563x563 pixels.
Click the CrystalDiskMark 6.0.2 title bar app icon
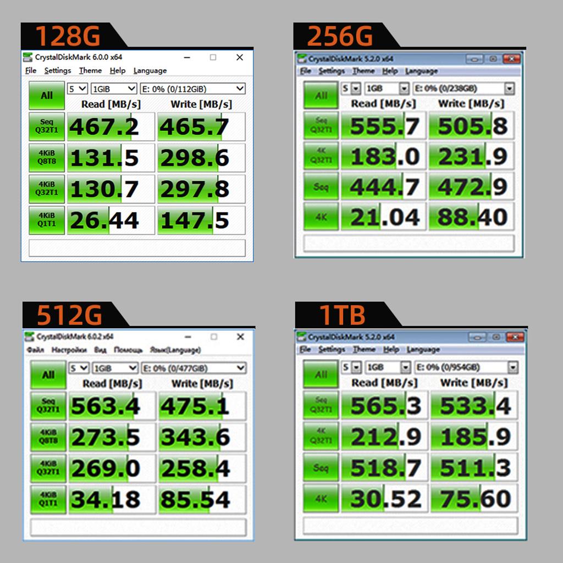(x=30, y=336)
